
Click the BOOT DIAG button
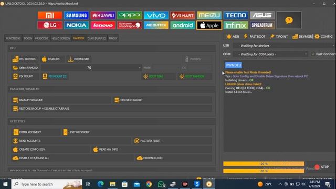(x=159, y=76)
